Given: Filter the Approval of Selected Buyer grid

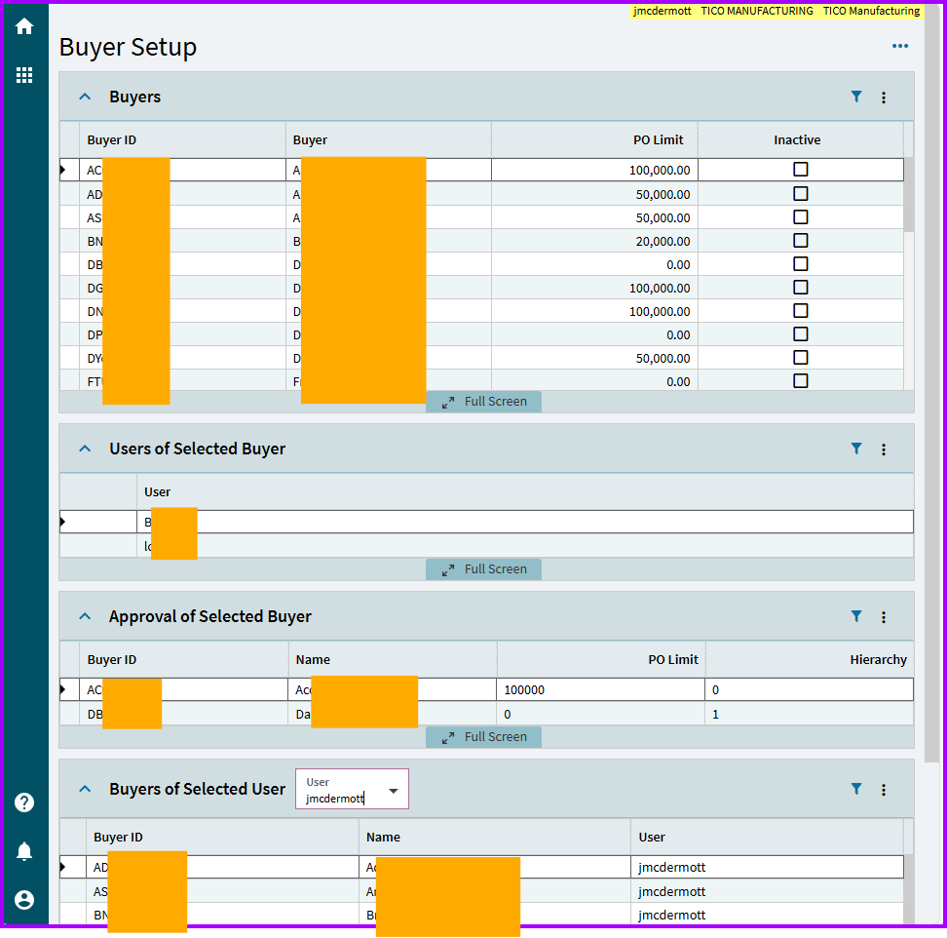Looking at the screenshot, I should coord(856,616).
